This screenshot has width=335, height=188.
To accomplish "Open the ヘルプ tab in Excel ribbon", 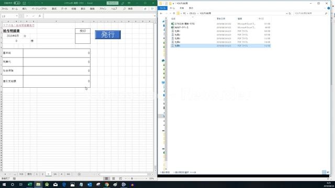I will (114, 9).
